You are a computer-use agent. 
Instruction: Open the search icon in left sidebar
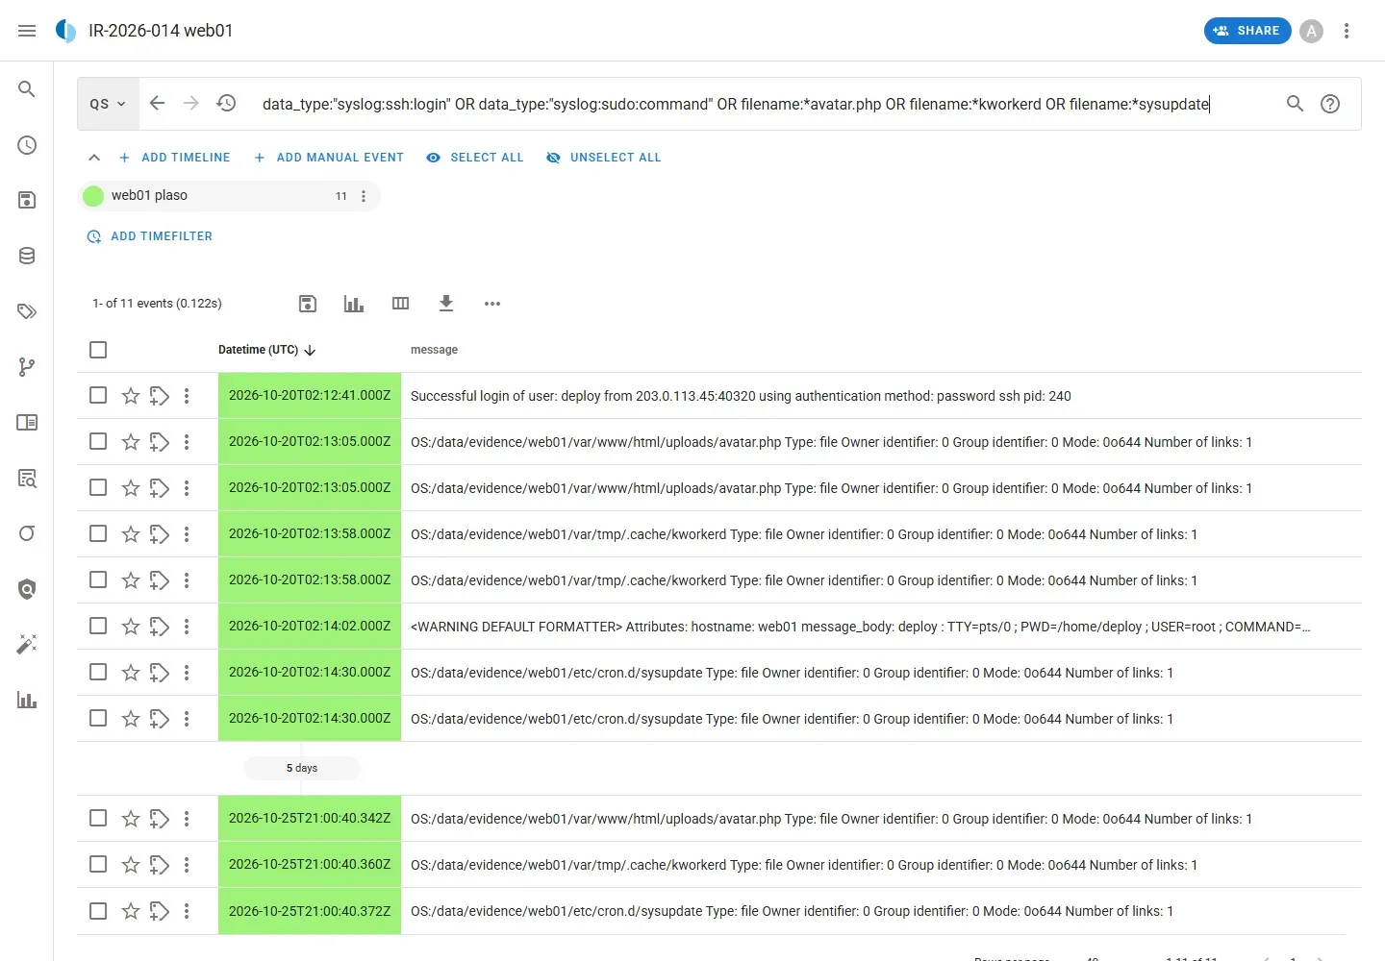[x=27, y=89]
